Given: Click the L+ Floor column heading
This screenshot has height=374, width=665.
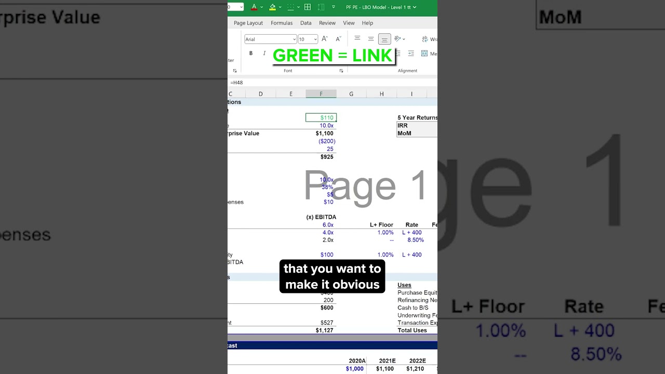Looking at the screenshot, I should point(382,225).
